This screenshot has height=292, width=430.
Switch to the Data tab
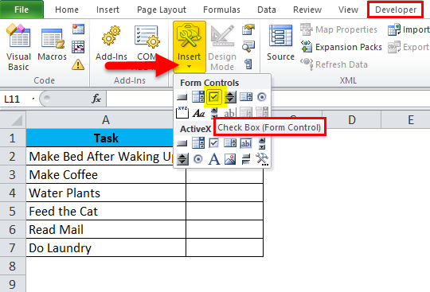267,10
